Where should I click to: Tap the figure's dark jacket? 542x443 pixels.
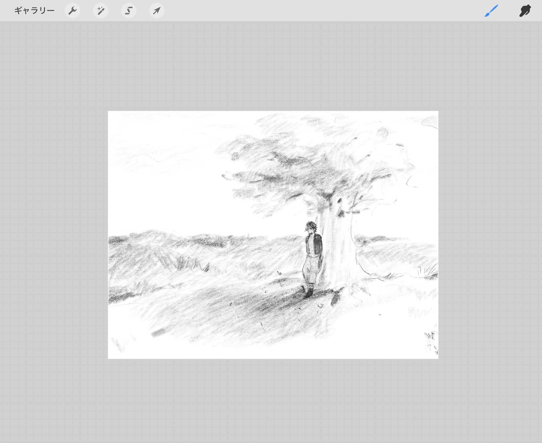[x=318, y=244]
